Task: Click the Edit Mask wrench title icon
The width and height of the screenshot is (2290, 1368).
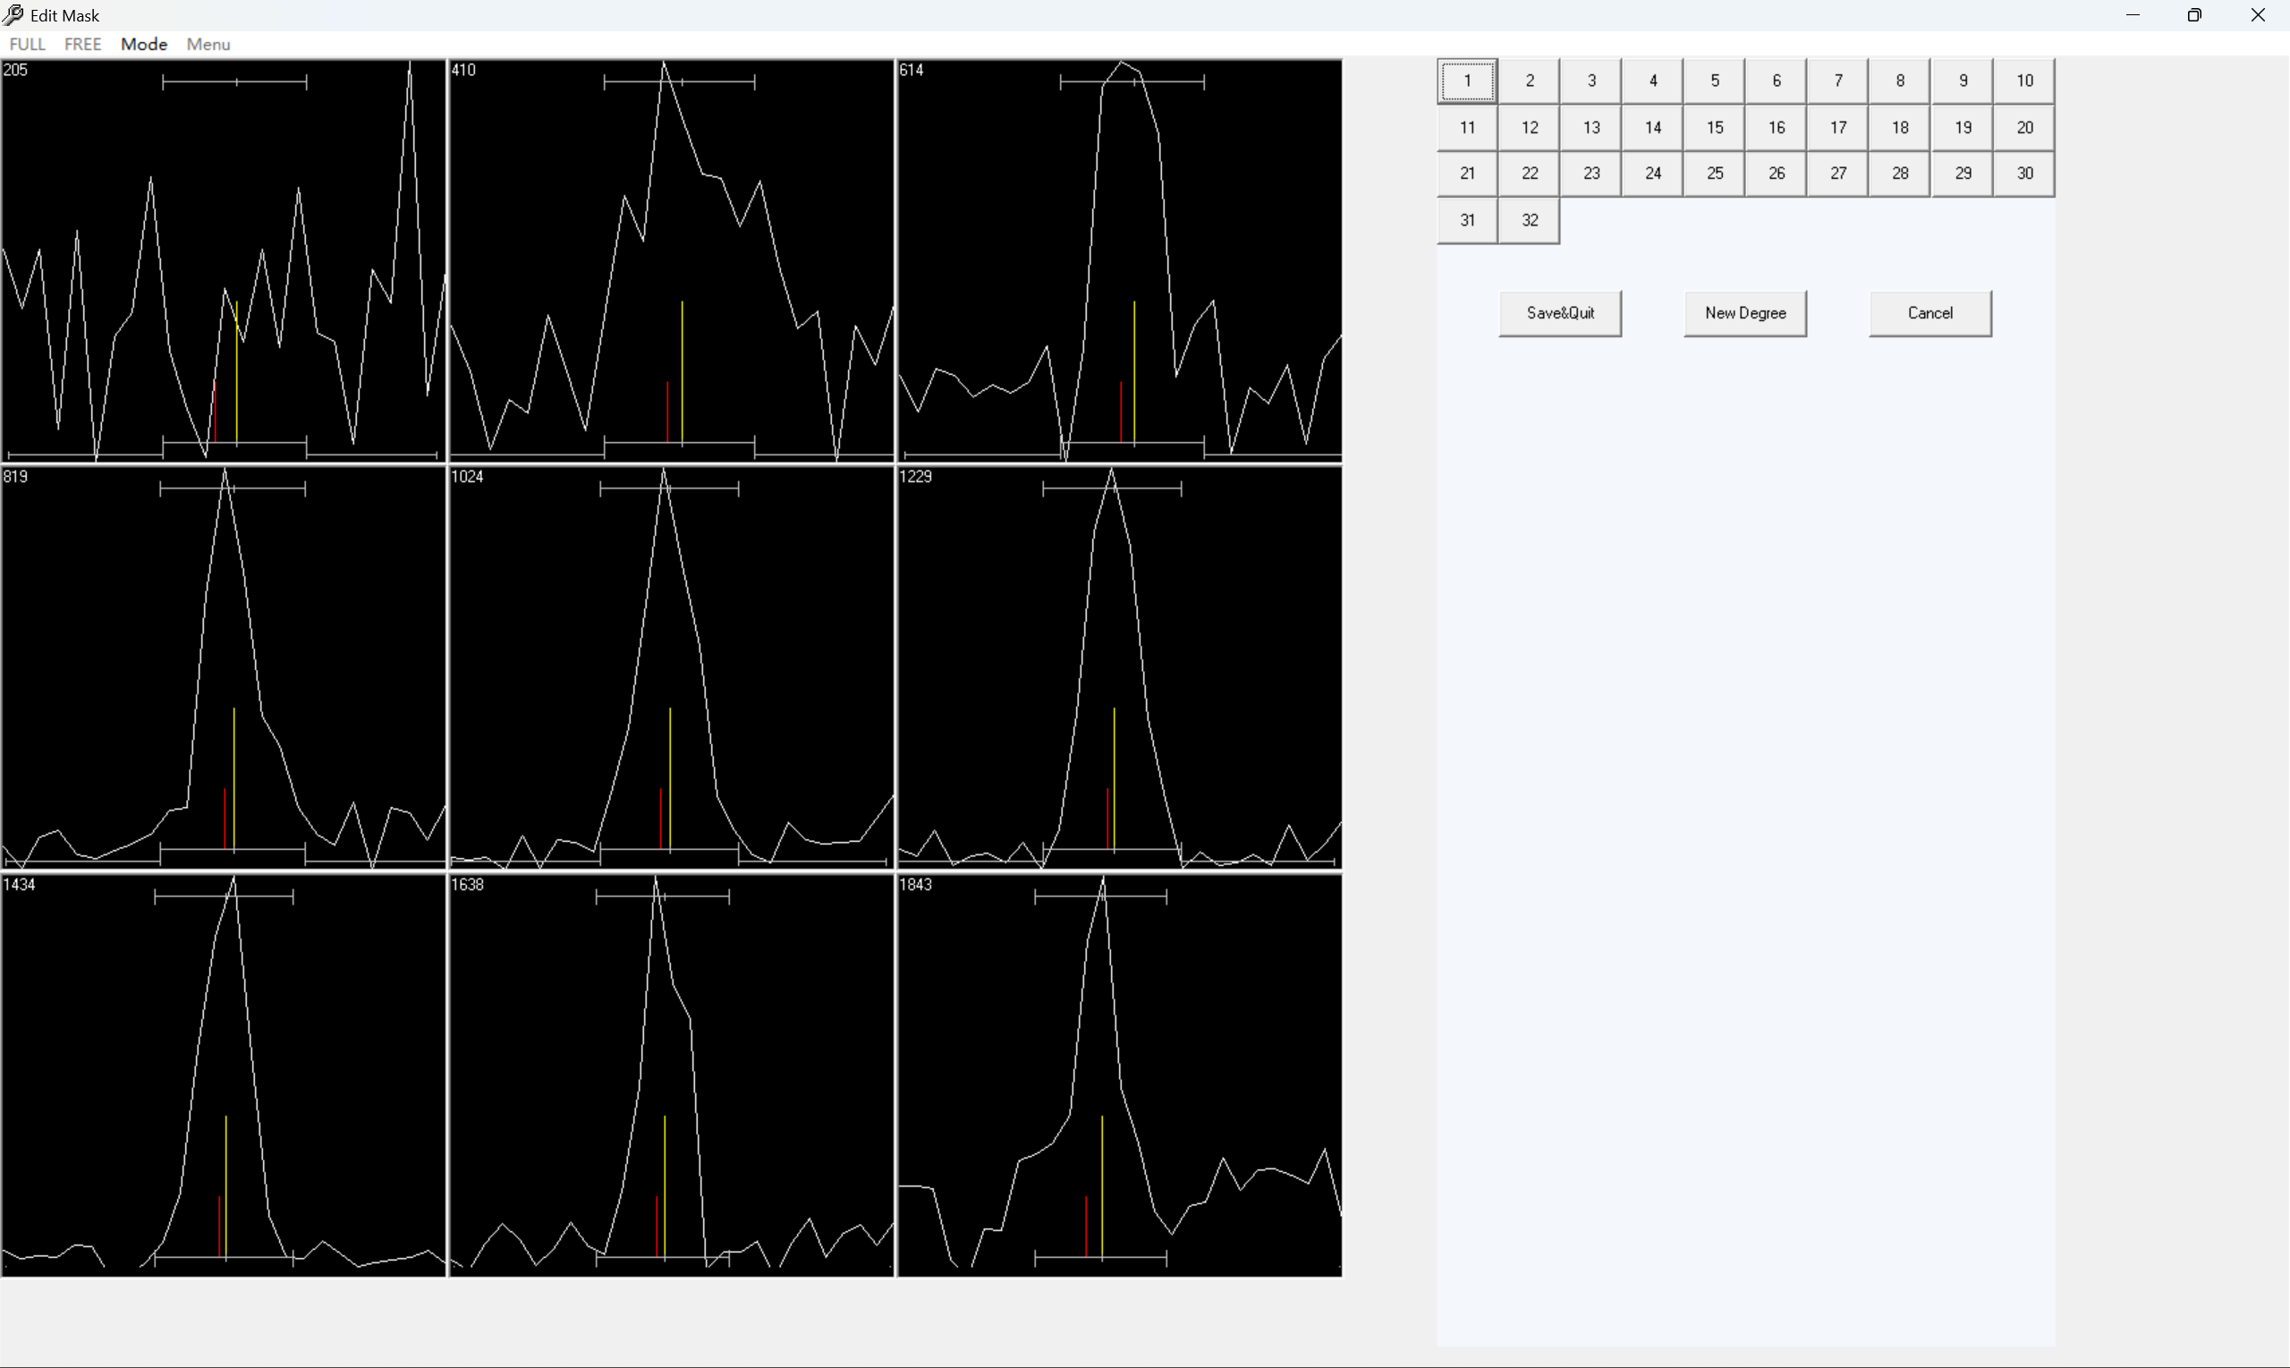Action: [x=13, y=14]
